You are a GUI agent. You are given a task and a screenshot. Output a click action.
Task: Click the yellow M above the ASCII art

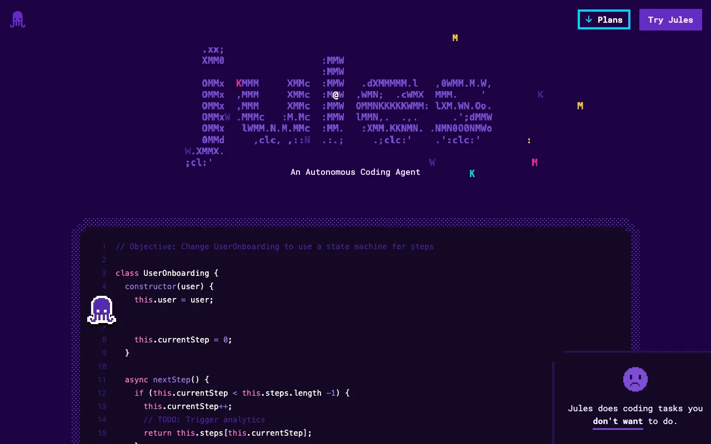coord(454,38)
